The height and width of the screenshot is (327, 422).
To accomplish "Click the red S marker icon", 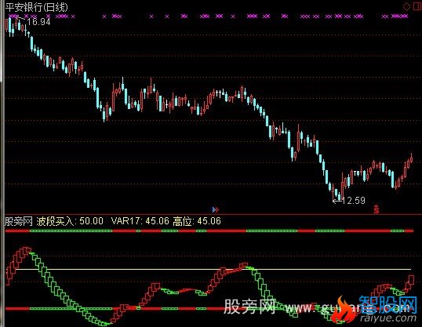I will click(377, 209).
